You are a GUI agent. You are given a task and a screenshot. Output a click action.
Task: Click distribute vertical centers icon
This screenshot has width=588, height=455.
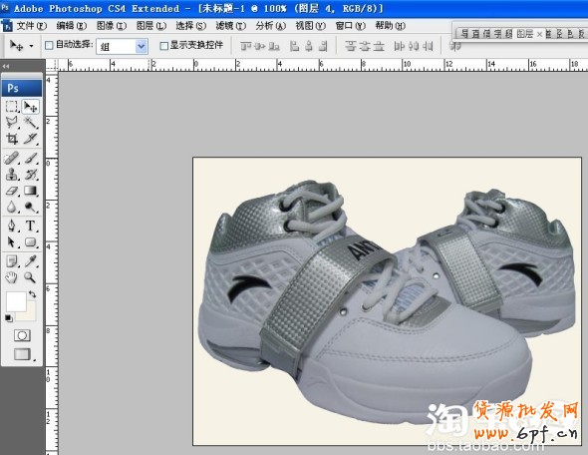(x=365, y=46)
